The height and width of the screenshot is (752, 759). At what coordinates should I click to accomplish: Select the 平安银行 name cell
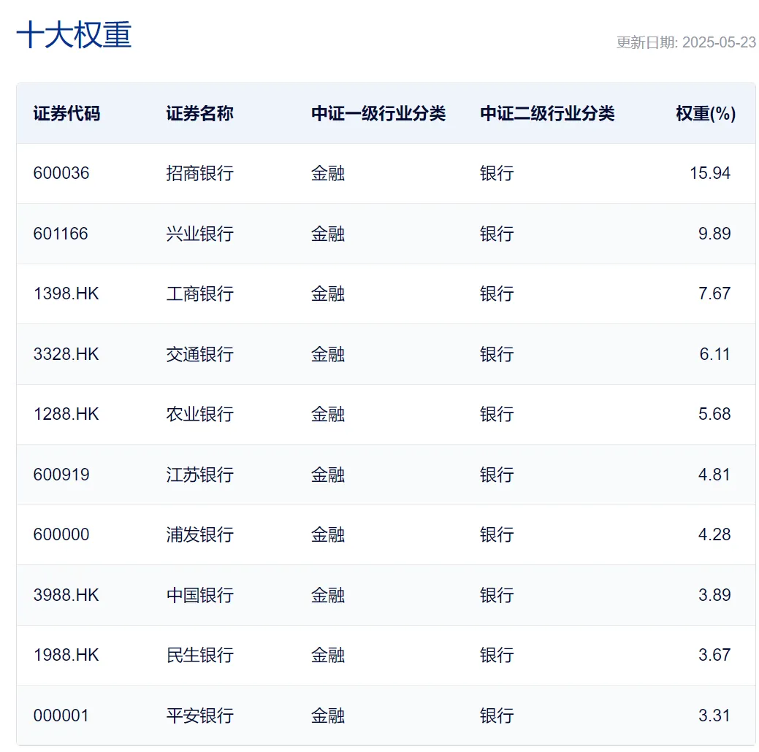tap(200, 715)
